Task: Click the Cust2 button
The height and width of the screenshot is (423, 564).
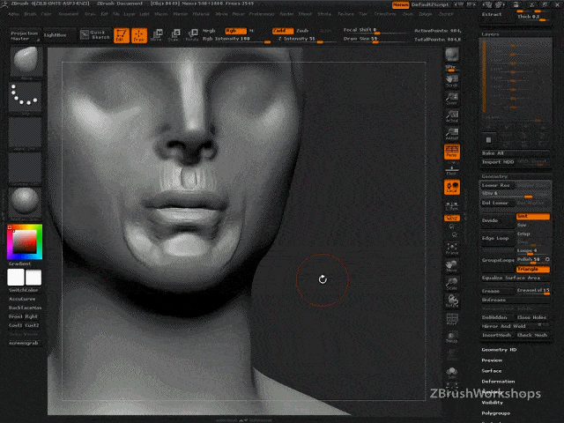Action: [x=32, y=325]
